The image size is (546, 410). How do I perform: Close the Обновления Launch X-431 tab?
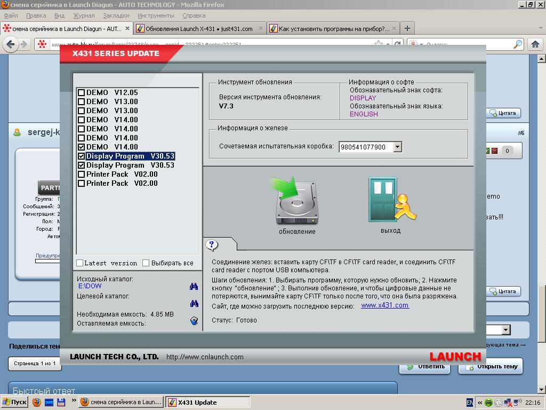260,29
